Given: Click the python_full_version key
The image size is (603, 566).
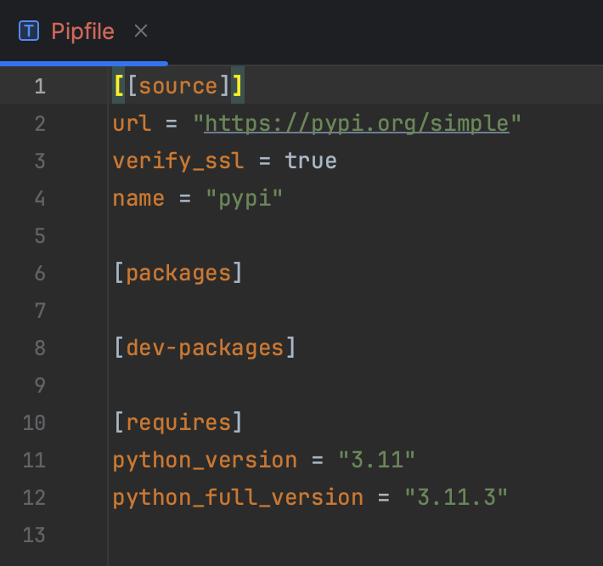Looking at the screenshot, I should (x=238, y=497).
